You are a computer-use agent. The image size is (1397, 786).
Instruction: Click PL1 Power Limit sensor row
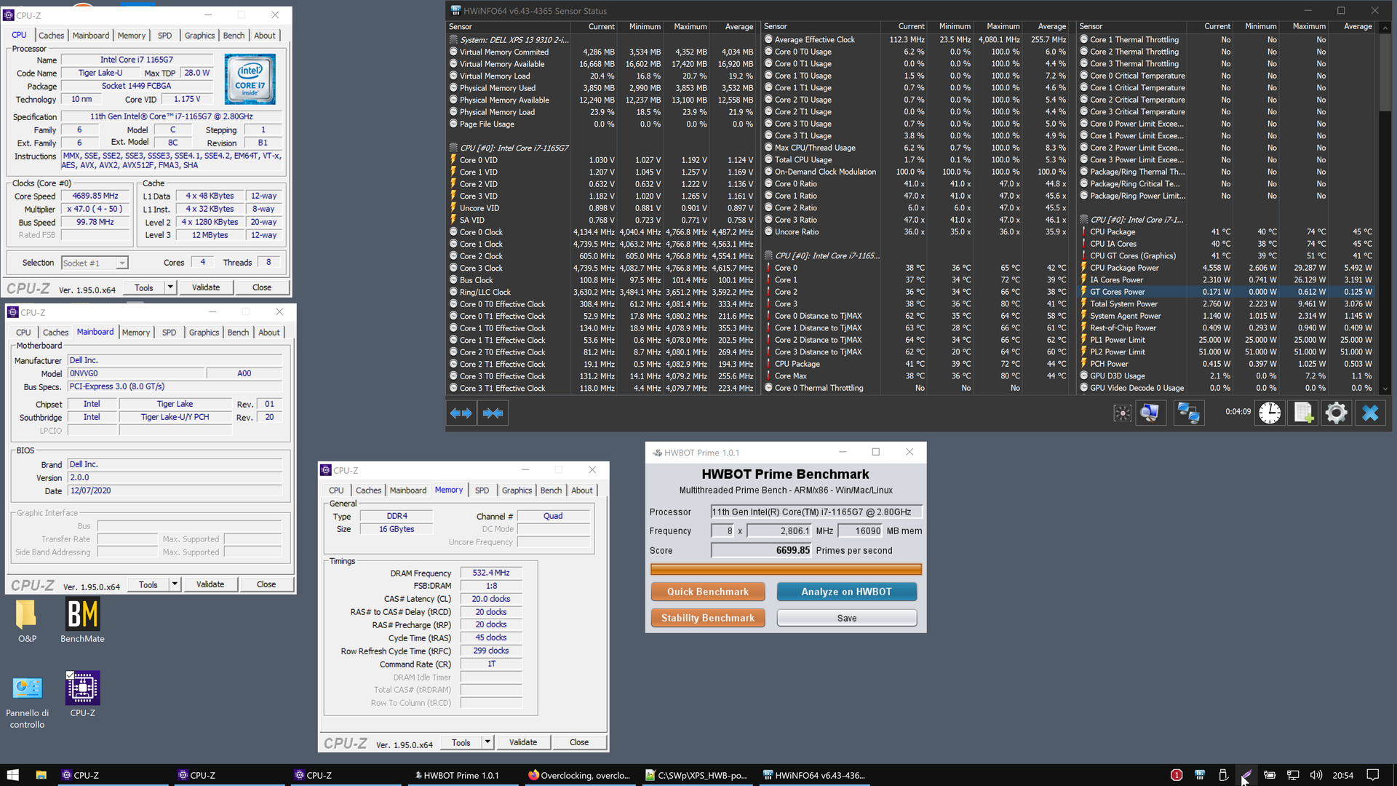(x=1227, y=340)
